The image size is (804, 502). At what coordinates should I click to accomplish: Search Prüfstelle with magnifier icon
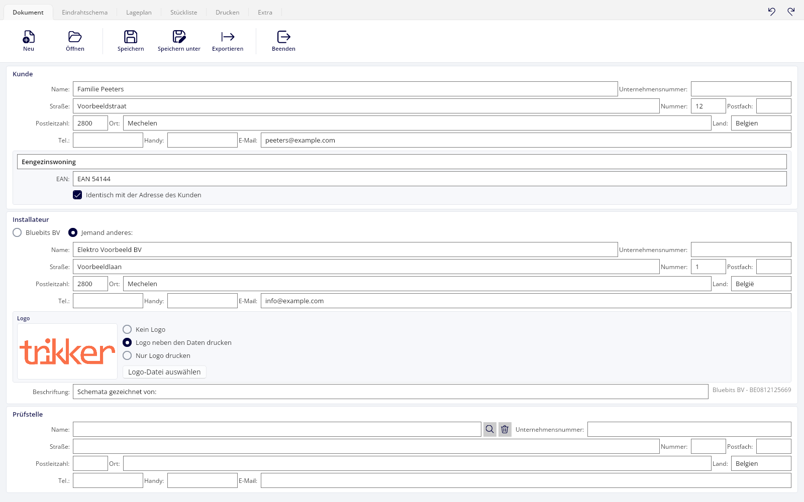(x=490, y=429)
